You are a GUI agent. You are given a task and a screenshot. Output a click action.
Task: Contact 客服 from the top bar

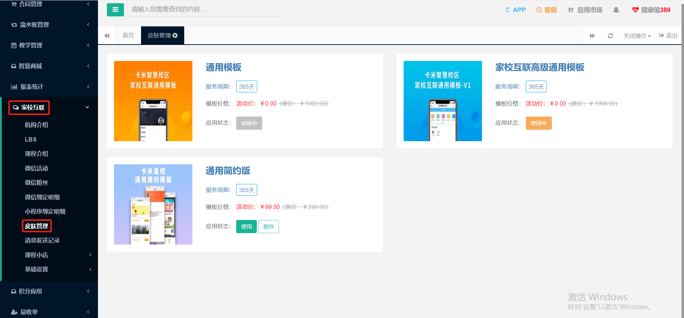(546, 10)
